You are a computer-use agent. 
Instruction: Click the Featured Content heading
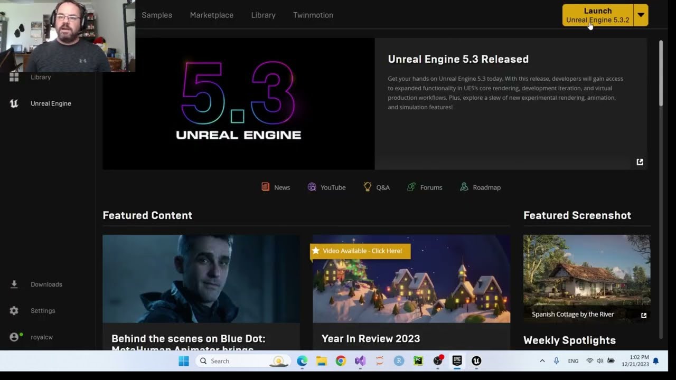coord(147,215)
